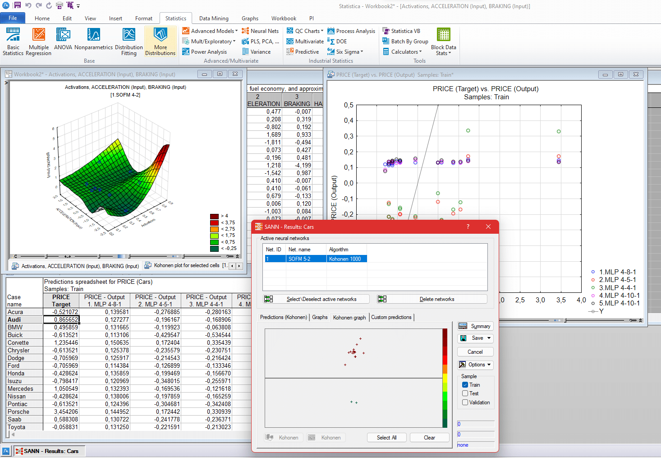Click the Save icon in quick access toolbar
Viewport: 661px width, 458px height.
(17, 5)
